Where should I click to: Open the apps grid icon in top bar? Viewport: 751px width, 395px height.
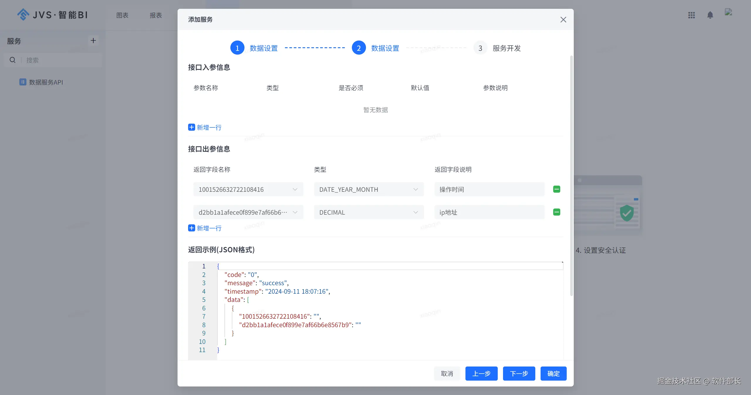click(x=691, y=15)
